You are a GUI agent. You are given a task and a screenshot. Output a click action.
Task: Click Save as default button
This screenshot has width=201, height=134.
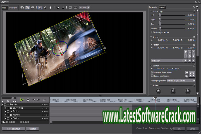pos(14,129)
